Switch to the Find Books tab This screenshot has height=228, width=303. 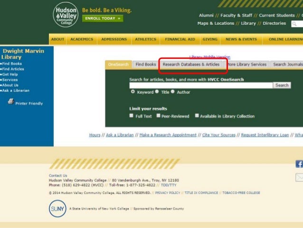tap(146, 65)
